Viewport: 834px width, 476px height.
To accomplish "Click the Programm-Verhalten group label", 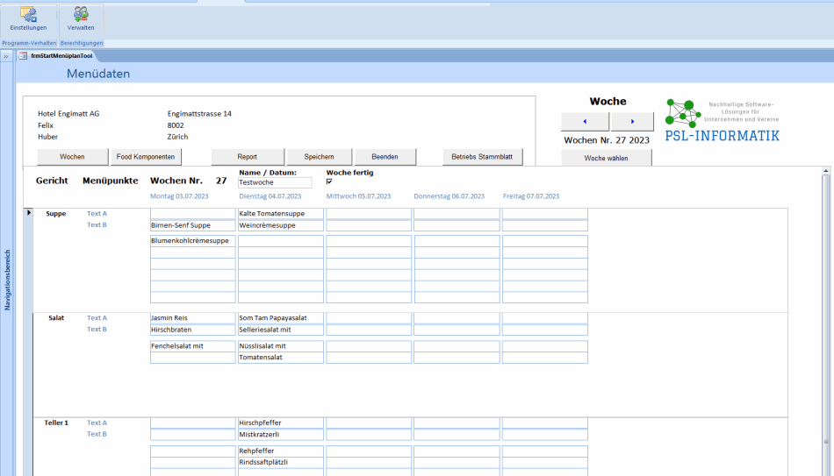I will [29, 43].
